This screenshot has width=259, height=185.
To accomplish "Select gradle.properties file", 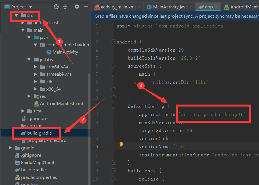I will pos(39,177).
